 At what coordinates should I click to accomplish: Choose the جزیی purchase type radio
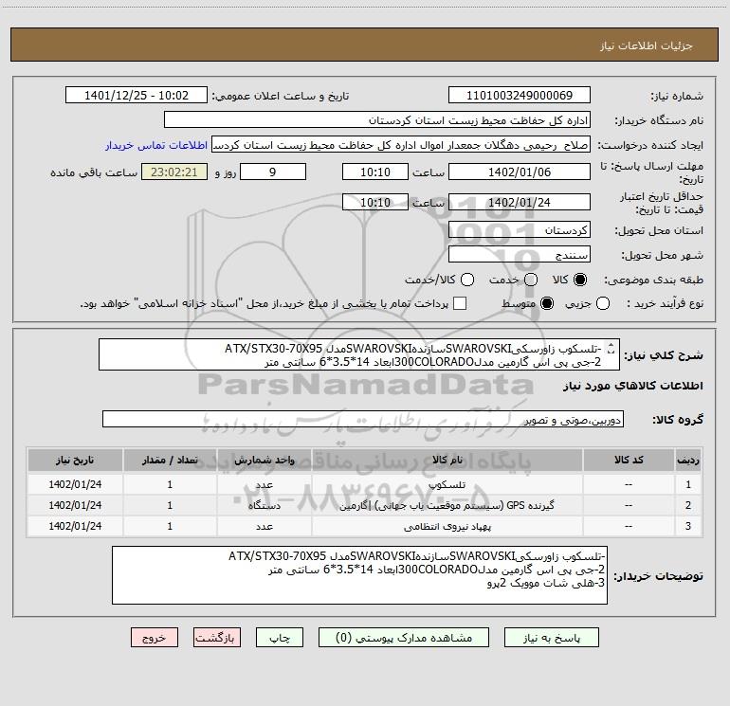(602, 303)
